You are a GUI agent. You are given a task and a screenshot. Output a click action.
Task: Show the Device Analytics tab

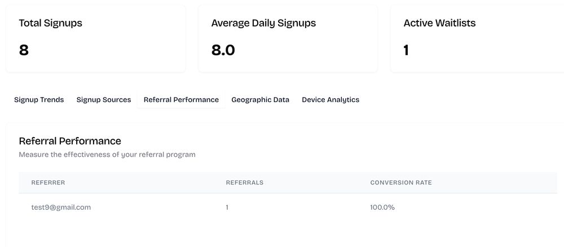(331, 100)
